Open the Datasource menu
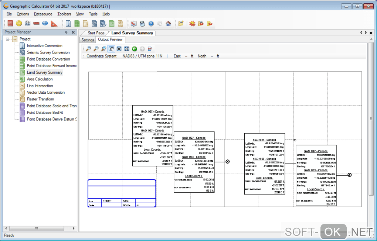This screenshot has width=377, height=241. click(43, 14)
